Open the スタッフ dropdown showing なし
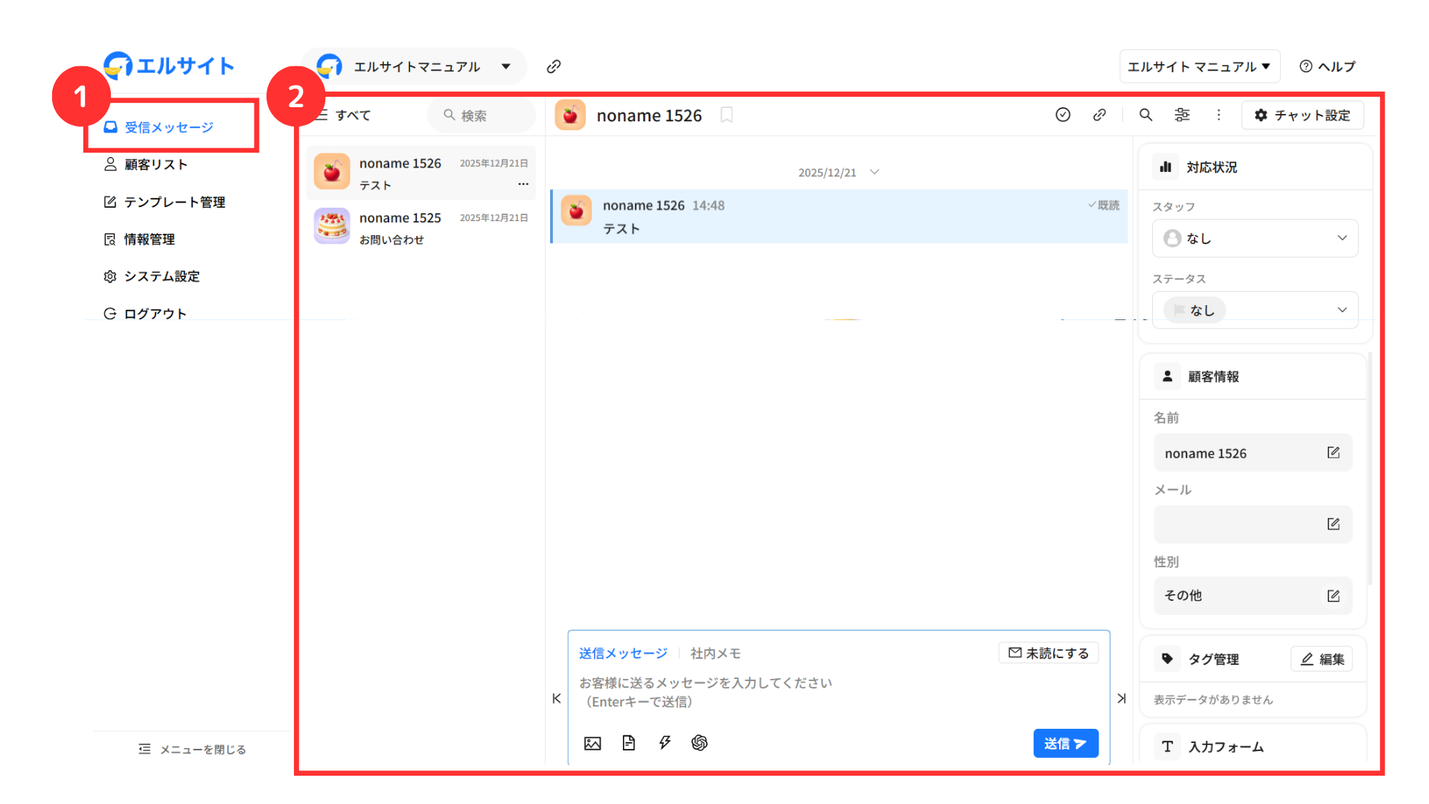The width and height of the screenshot is (1429, 804). coord(1255,238)
